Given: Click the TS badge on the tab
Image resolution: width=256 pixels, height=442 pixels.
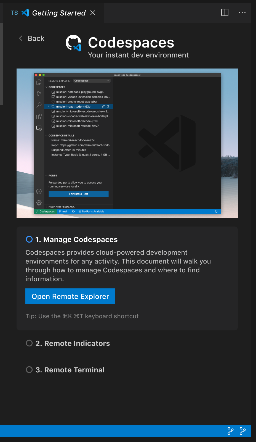Looking at the screenshot, I should [14, 13].
